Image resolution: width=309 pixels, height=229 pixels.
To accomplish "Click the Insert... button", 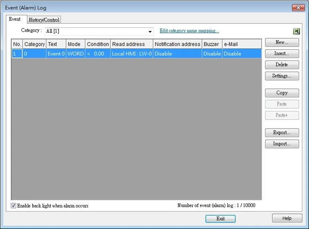I will coord(282,53).
